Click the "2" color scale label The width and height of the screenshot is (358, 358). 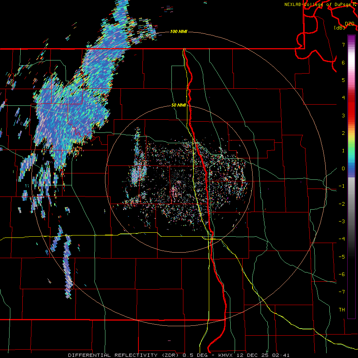pyautogui.click(x=343, y=133)
